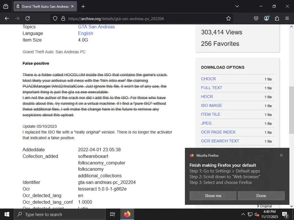Click the Update 05/10/2023 line

[40, 126]
